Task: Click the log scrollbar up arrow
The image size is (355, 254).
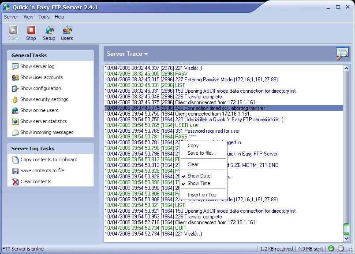Action: click(346, 68)
